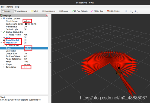Edit the Keep value 100
Image resolution: width=150 pixels, height=103 pixels.
coord(26,62)
